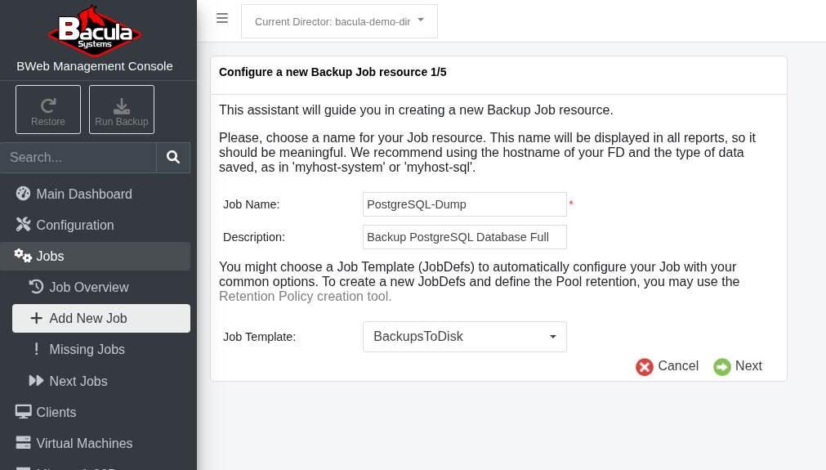The width and height of the screenshot is (826, 470).
Task: Open the Retention Policy creation tool link
Action: point(305,296)
